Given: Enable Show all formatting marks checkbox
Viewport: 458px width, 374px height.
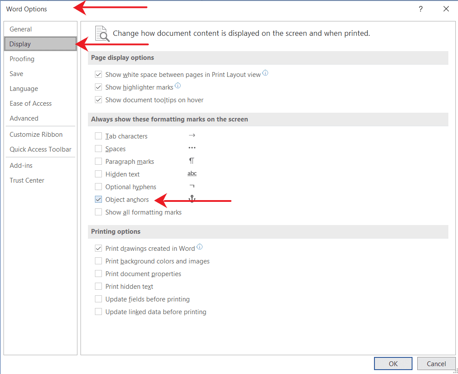Looking at the screenshot, I should [x=98, y=212].
